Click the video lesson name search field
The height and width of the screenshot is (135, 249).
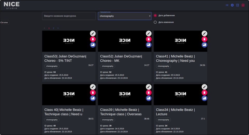69,16
